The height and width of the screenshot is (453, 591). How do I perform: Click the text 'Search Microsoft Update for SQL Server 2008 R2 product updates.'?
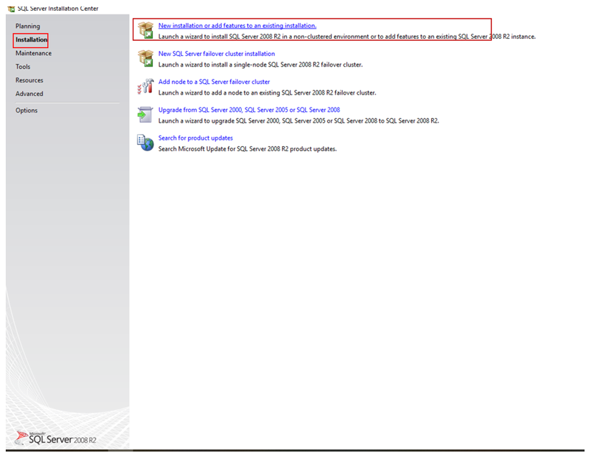point(247,149)
